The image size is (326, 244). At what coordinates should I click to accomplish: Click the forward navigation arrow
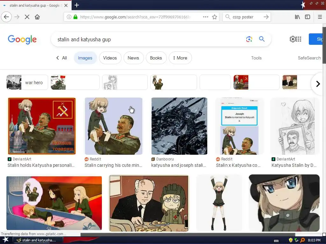(17, 17)
